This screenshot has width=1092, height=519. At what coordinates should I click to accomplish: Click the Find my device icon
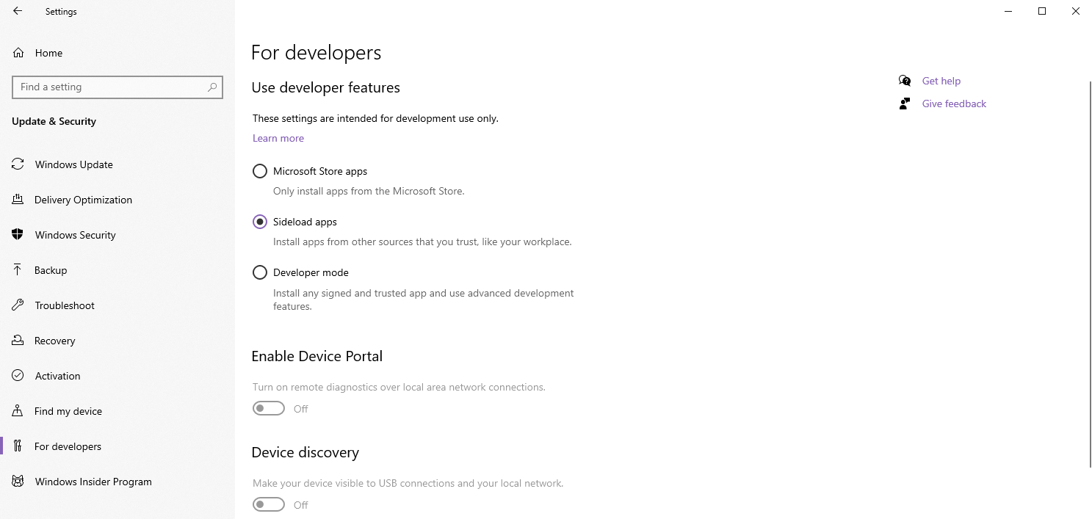18,411
